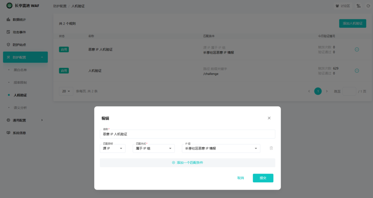The image size is (373, 198).
Task: Go to previous page arrow
Action: pyautogui.click(x=309, y=91)
